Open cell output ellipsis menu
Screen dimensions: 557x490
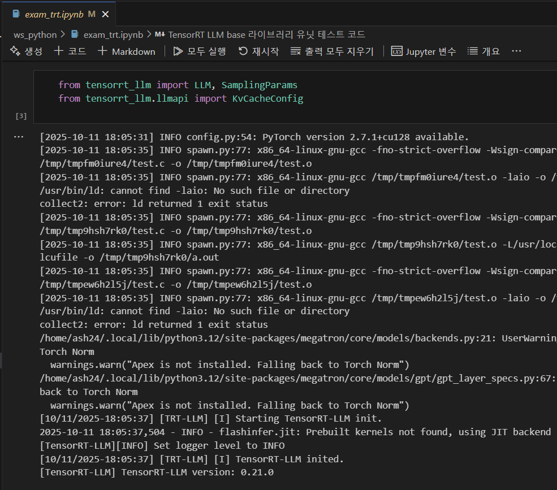click(19, 137)
